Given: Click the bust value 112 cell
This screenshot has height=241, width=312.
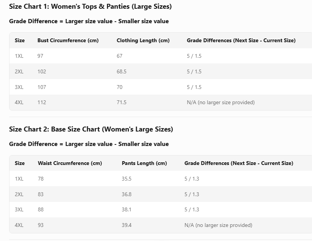Looking at the screenshot, I should [42, 103].
